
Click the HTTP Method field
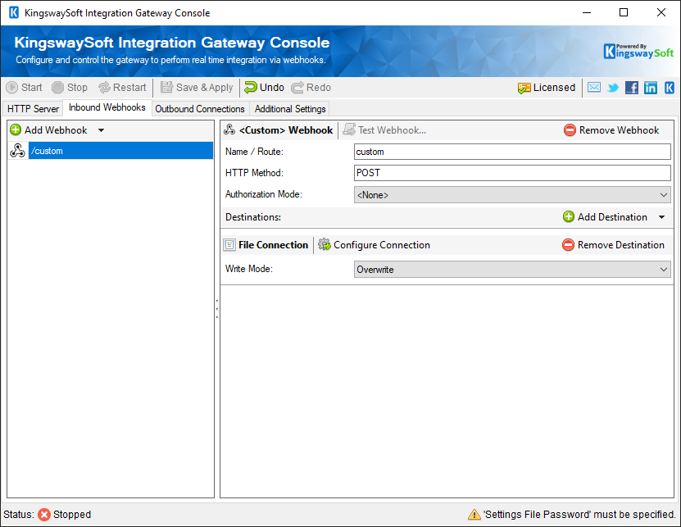tap(512, 173)
